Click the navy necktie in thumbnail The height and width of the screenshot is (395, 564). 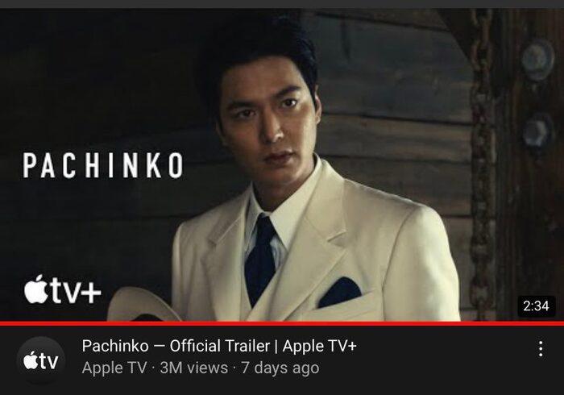coord(260,259)
